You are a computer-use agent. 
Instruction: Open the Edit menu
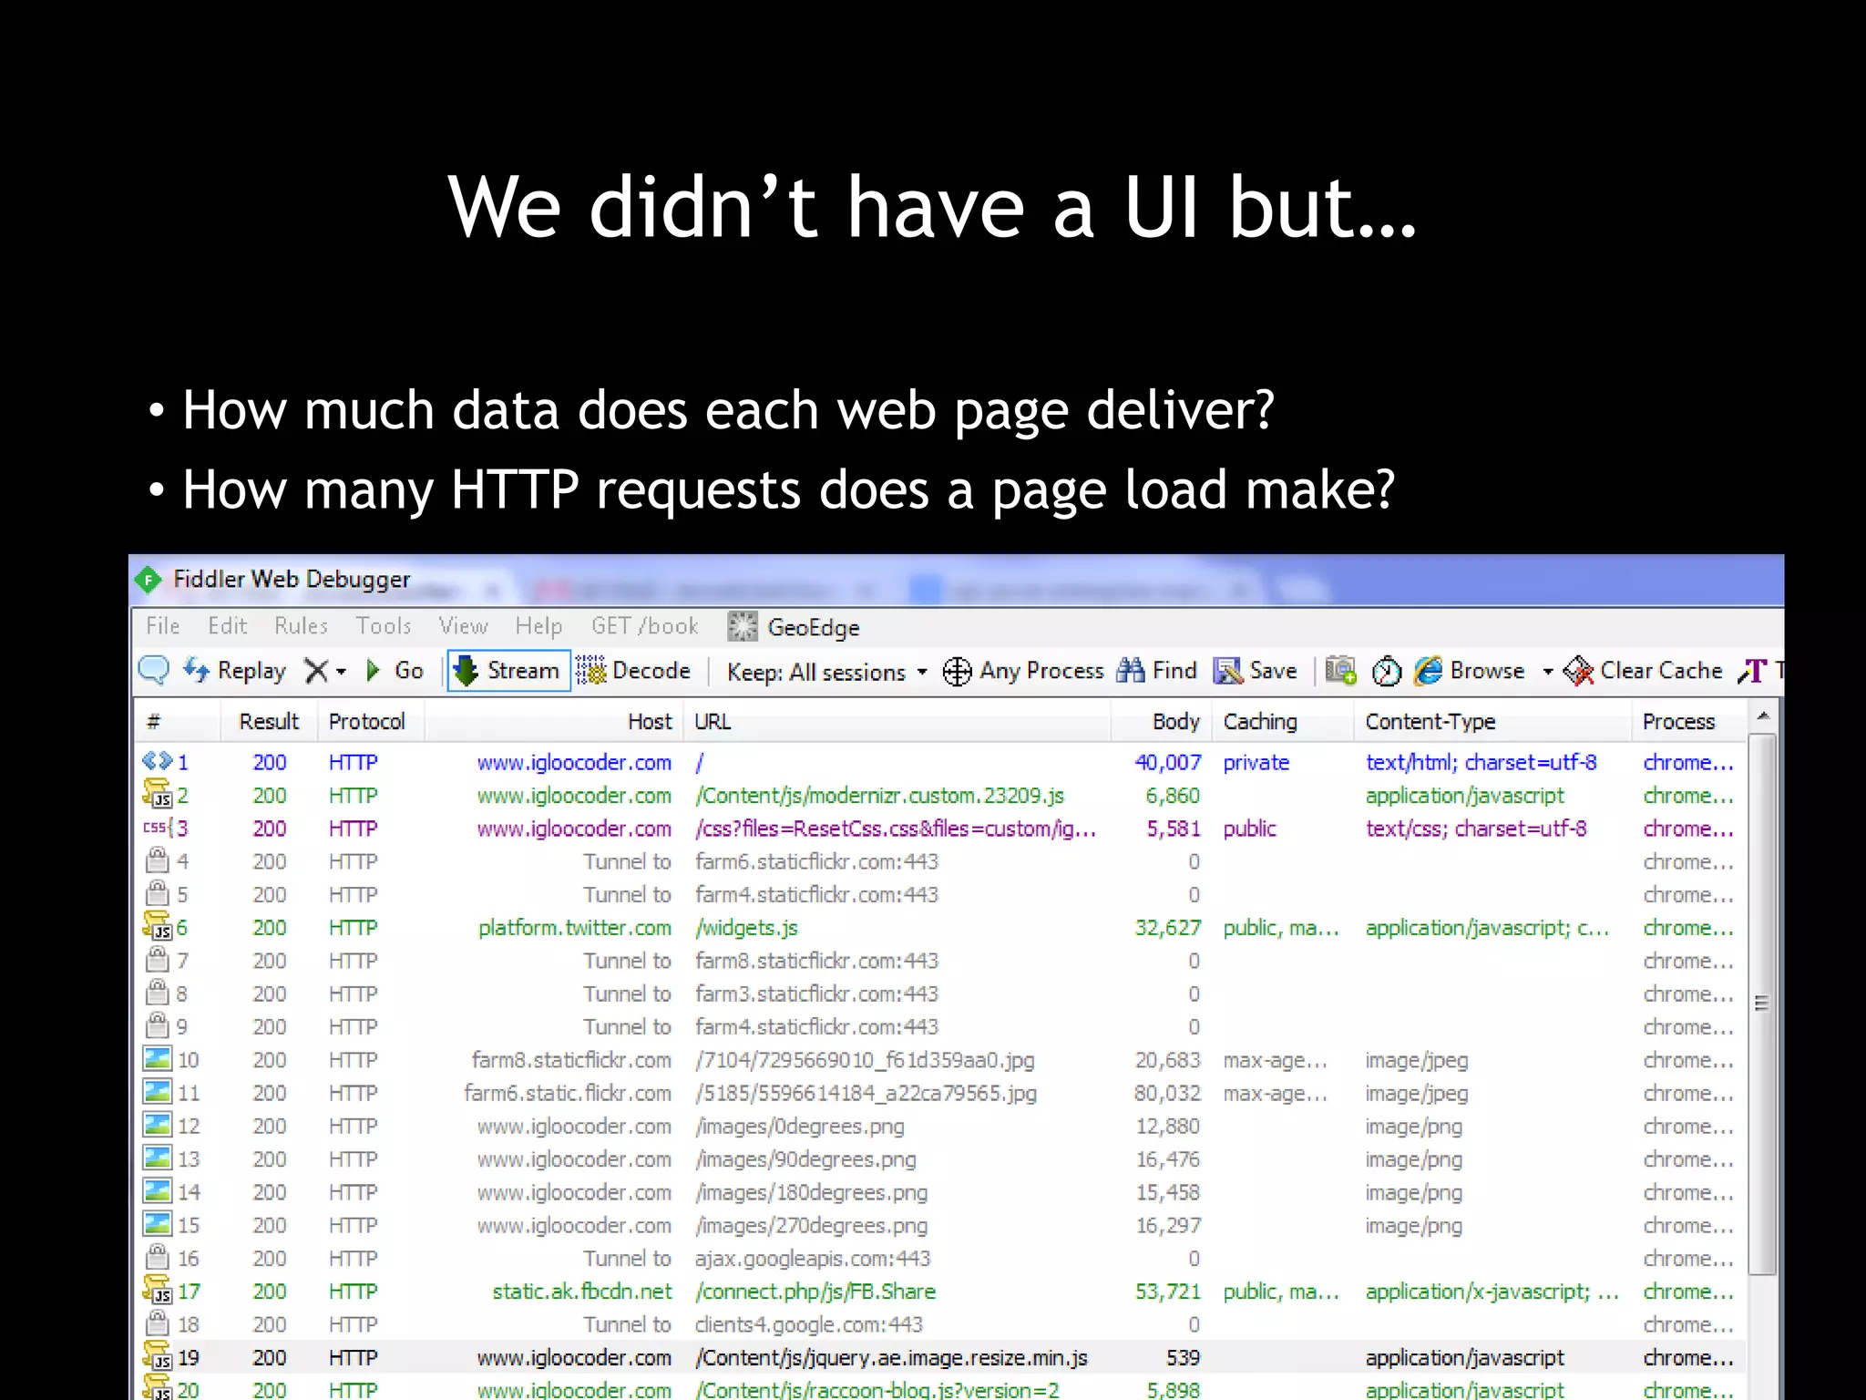pyautogui.click(x=228, y=626)
